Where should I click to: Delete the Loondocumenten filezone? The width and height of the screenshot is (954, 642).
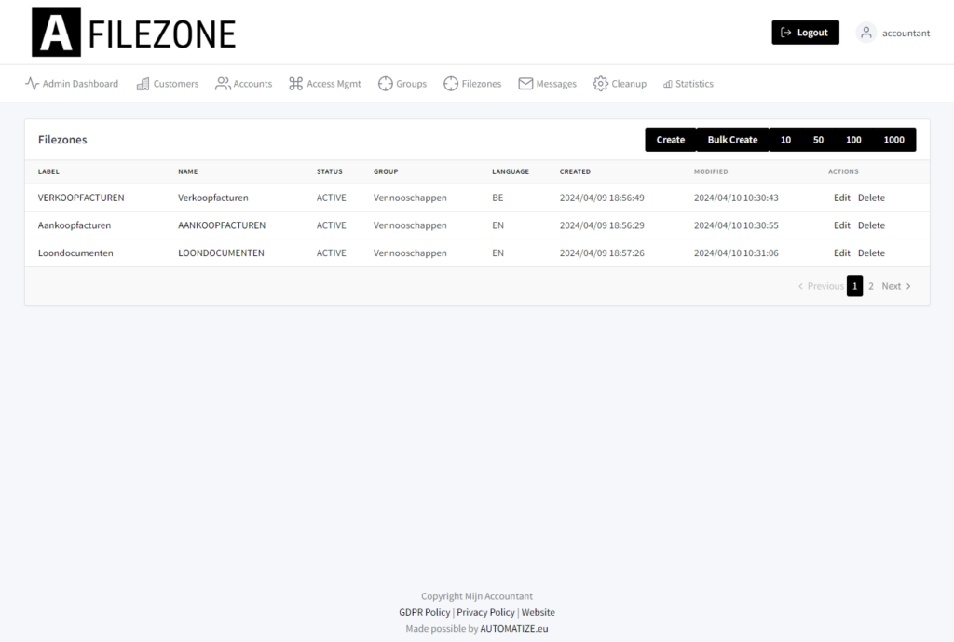pos(871,253)
